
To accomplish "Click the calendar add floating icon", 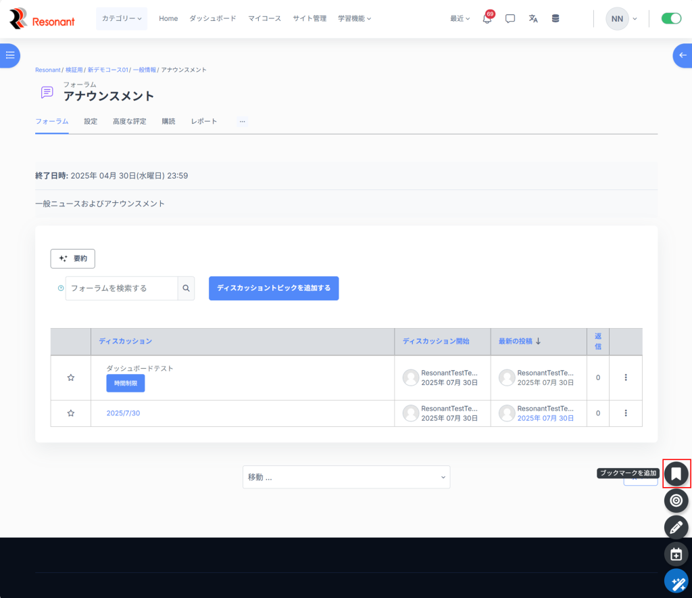I will coord(676,554).
